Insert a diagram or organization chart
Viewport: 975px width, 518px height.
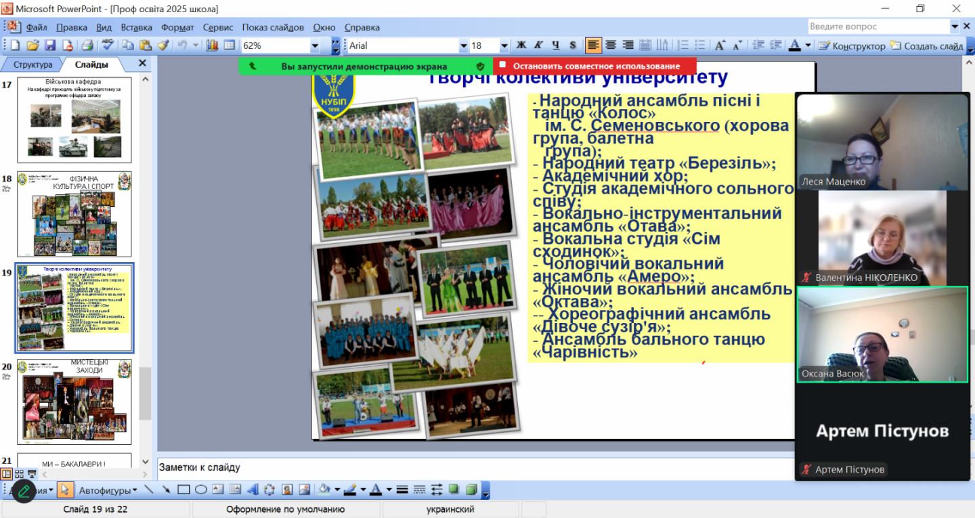point(269,490)
